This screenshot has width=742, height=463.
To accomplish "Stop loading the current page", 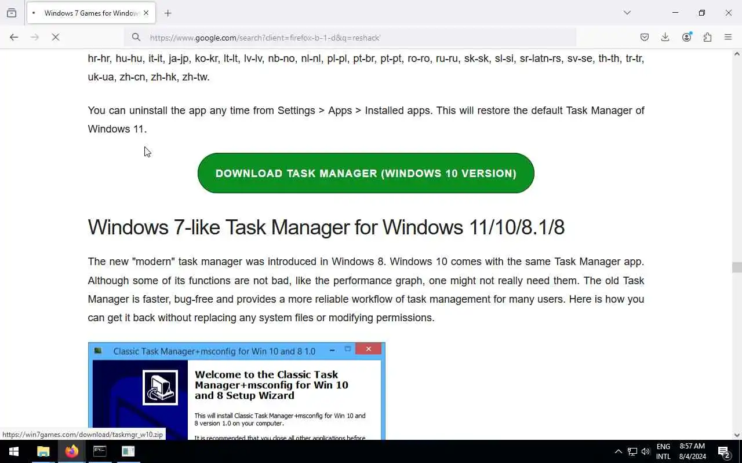I will pos(56,37).
